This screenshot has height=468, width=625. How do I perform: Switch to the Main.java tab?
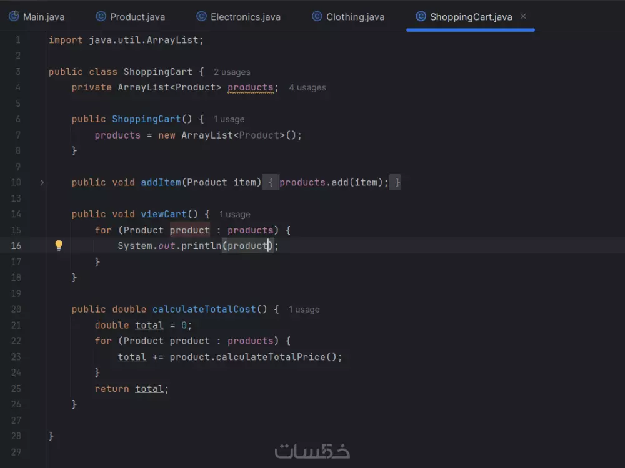click(x=42, y=17)
